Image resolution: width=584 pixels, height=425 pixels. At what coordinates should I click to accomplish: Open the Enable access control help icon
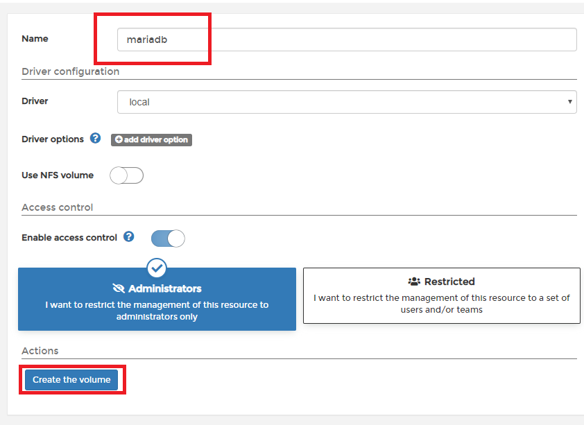coord(129,236)
